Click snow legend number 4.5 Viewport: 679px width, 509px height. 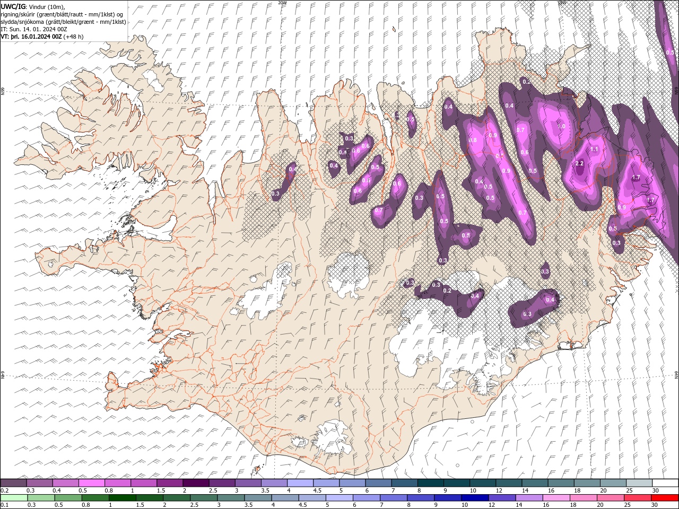pos(317,490)
